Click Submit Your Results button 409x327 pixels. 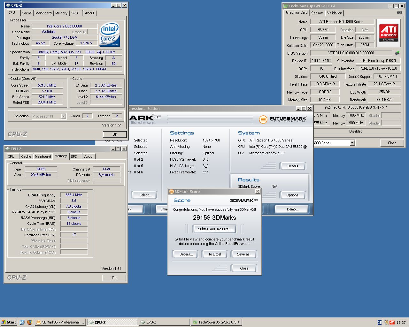pos(214,229)
